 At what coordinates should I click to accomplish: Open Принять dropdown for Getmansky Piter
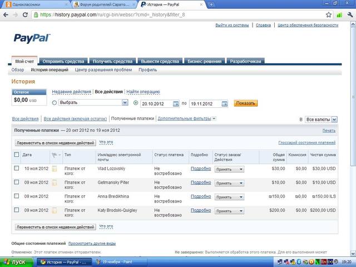tap(229, 183)
